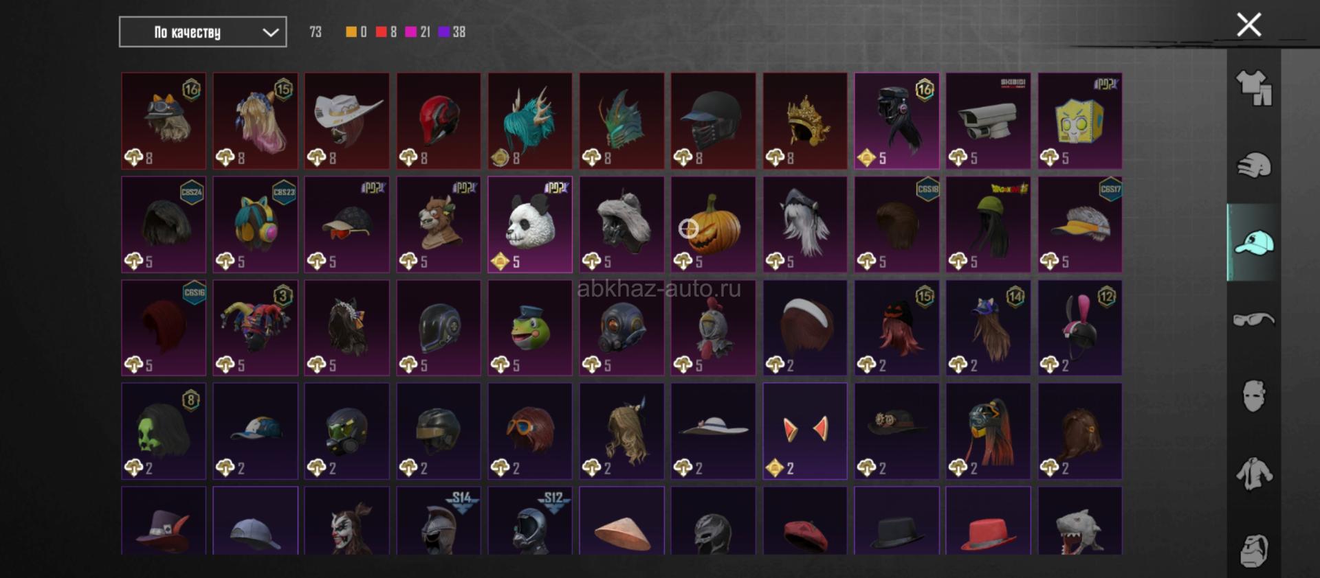Select the jack-o-lantern pumpkin head item
1320x578 pixels.
point(713,224)
